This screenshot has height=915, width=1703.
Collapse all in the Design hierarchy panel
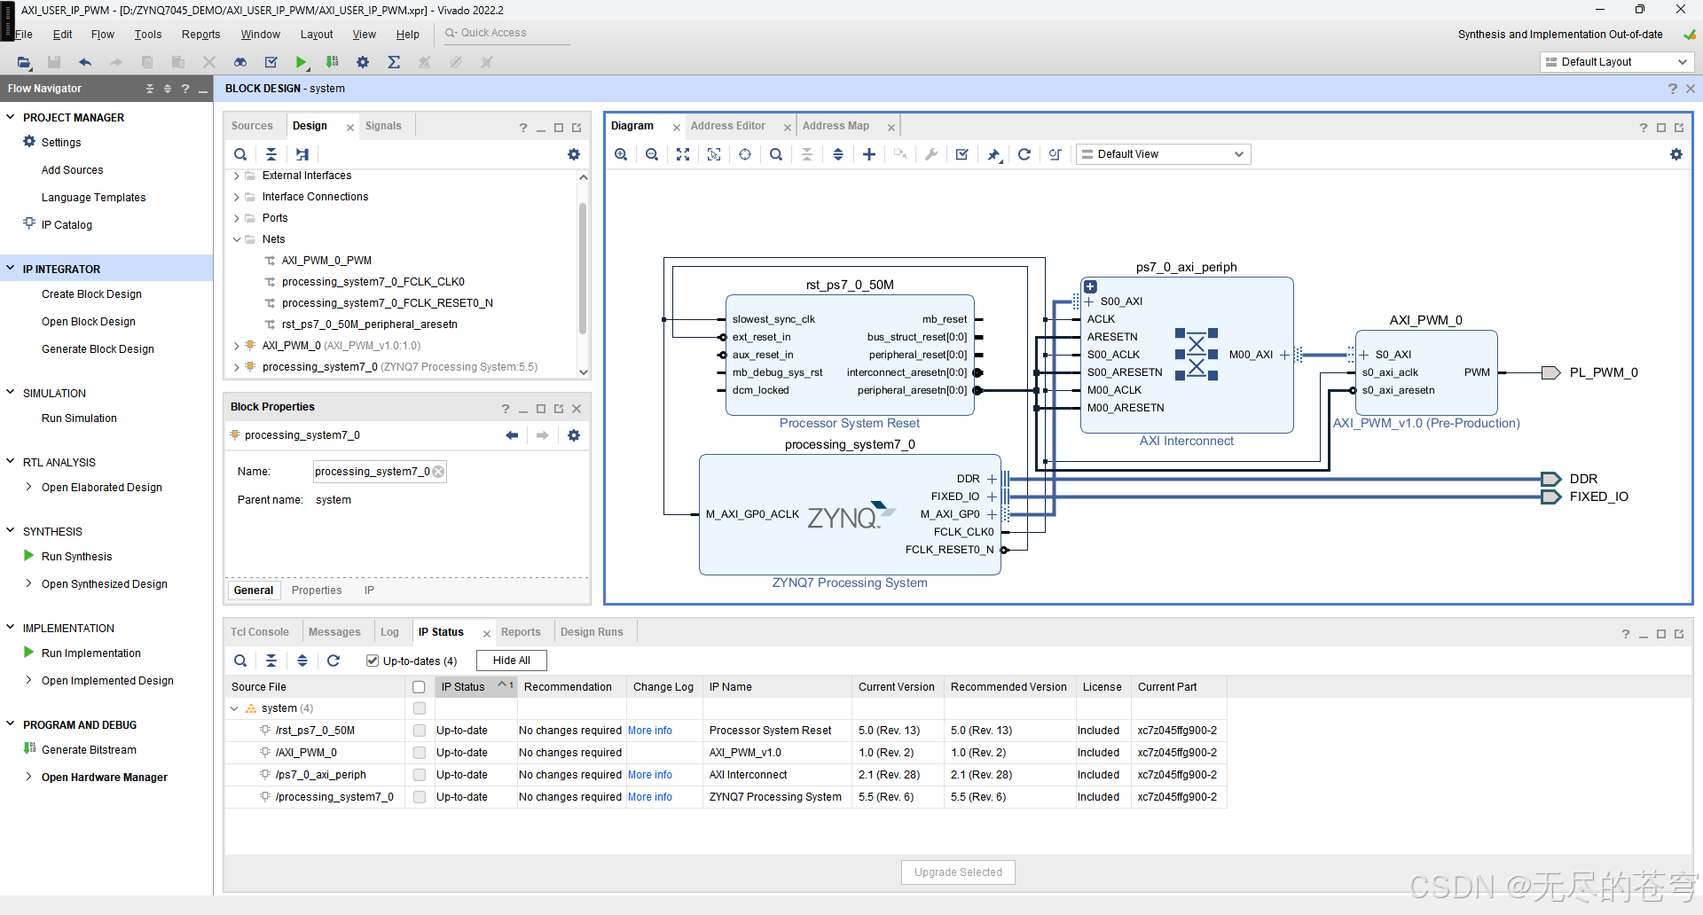click(x=271, y=154)
